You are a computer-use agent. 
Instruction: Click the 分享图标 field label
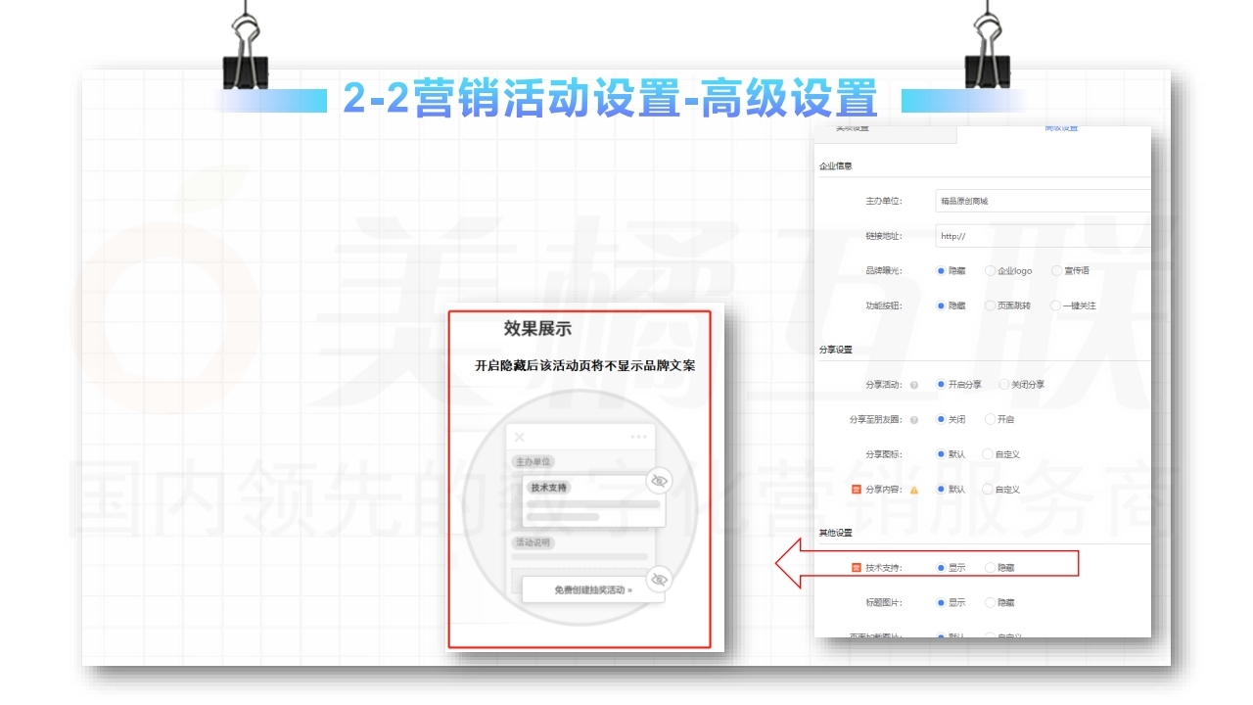pyautogui.click(x=883, y=454)
